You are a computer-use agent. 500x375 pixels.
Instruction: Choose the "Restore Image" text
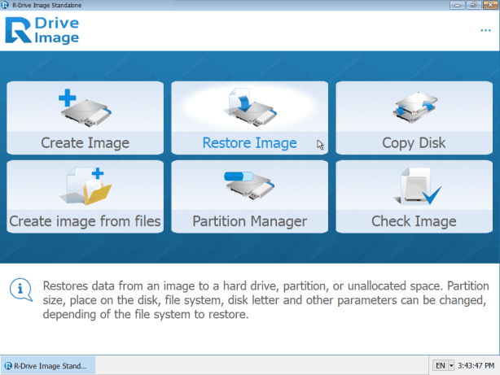coord(249,143)
